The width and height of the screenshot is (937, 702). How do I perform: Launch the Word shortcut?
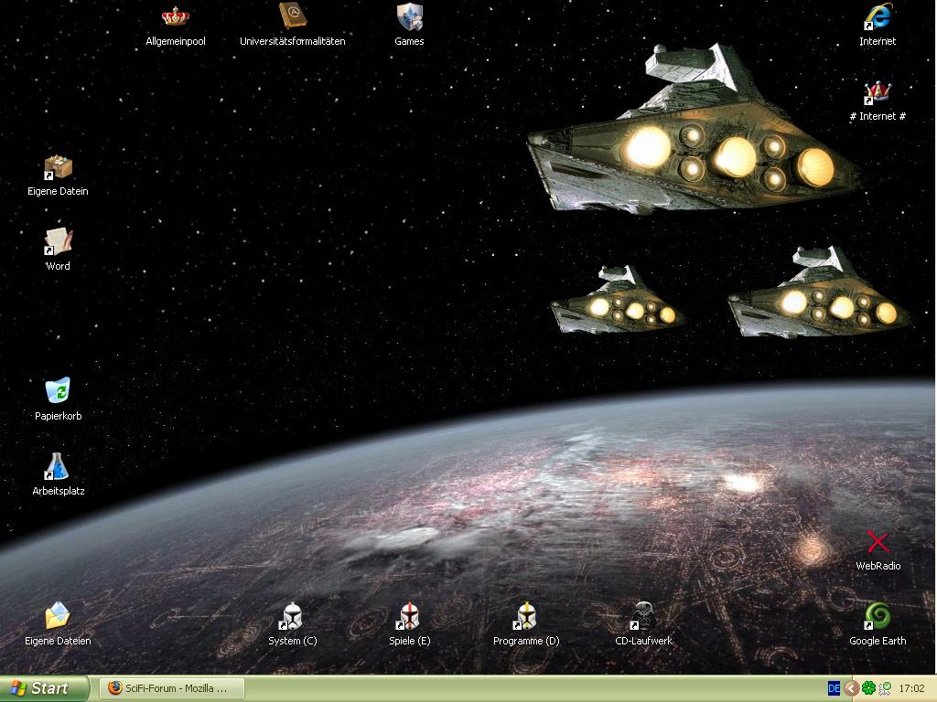[x=58, y=243]
